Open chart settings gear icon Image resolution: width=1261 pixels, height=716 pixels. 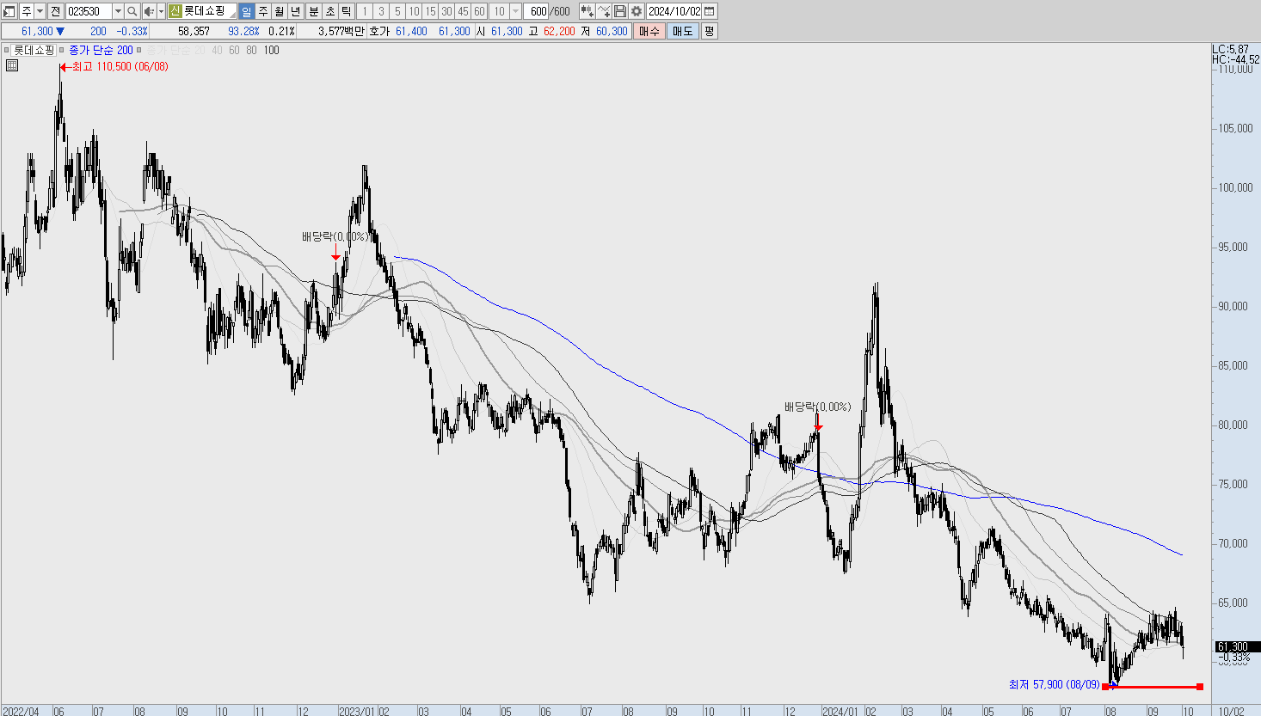coord(637,11)
